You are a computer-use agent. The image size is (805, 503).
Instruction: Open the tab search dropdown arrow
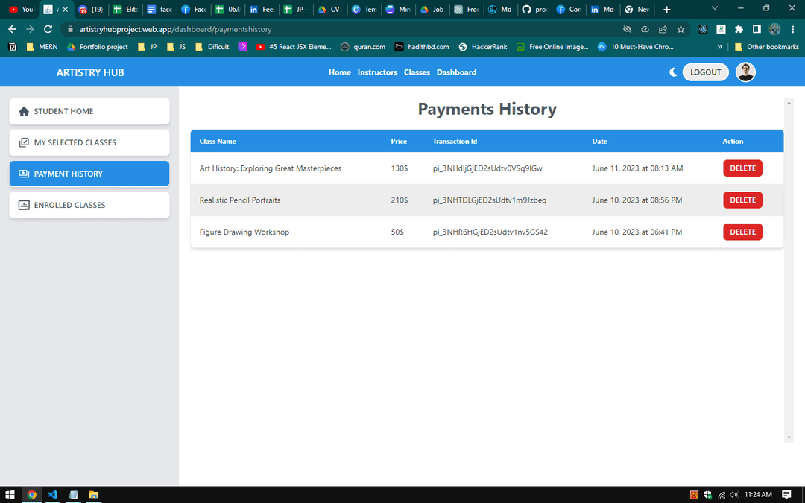tap(715, 9)
